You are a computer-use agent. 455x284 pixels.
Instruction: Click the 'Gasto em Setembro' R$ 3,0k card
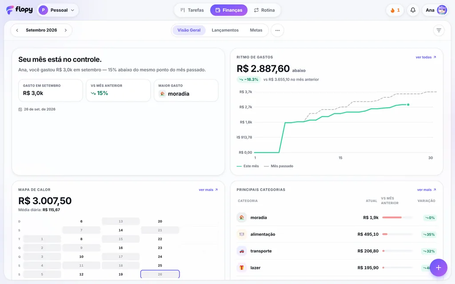[x=51, y=91]
